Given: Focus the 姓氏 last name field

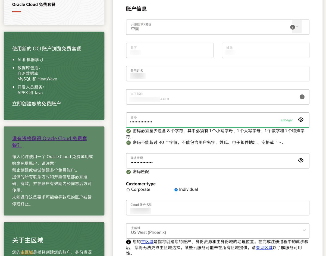Looking at the screenshot, I should [265, 50].
